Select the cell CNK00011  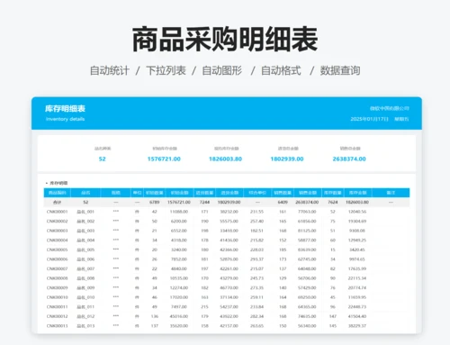click(57, 307)
